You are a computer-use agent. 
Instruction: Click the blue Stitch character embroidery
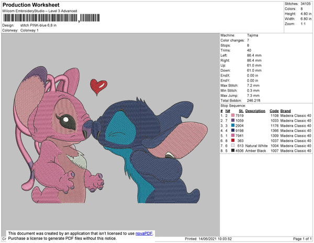149,150
